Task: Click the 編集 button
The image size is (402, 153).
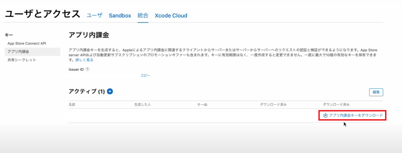Action: (x=376, y=92)
